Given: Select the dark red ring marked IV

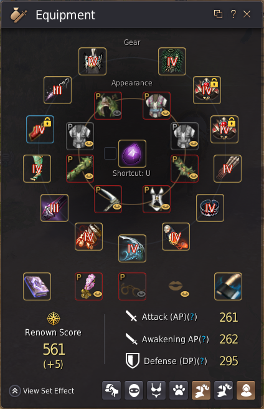Looking at the screenshot, I should point(210,208).
